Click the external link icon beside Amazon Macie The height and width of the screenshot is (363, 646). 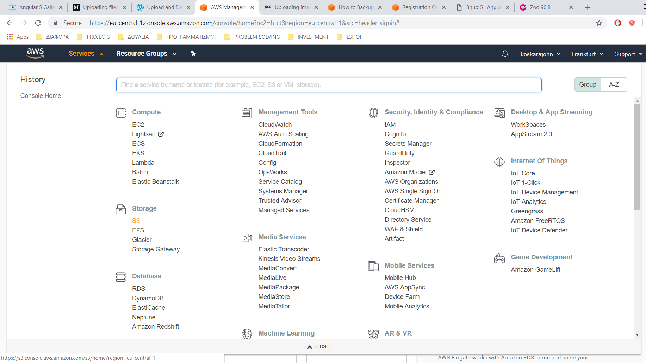click(x=432, y=172)
